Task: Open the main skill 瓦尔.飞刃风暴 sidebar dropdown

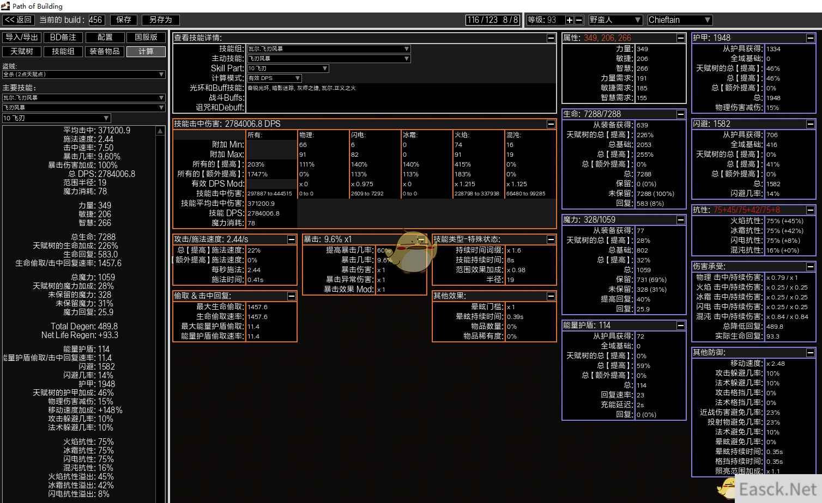Action: (83, 98)
